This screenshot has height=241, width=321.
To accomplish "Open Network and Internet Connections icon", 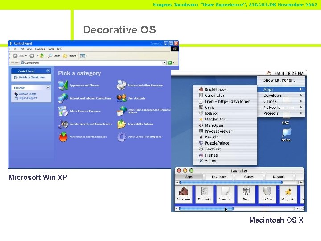I will point(63,98).
